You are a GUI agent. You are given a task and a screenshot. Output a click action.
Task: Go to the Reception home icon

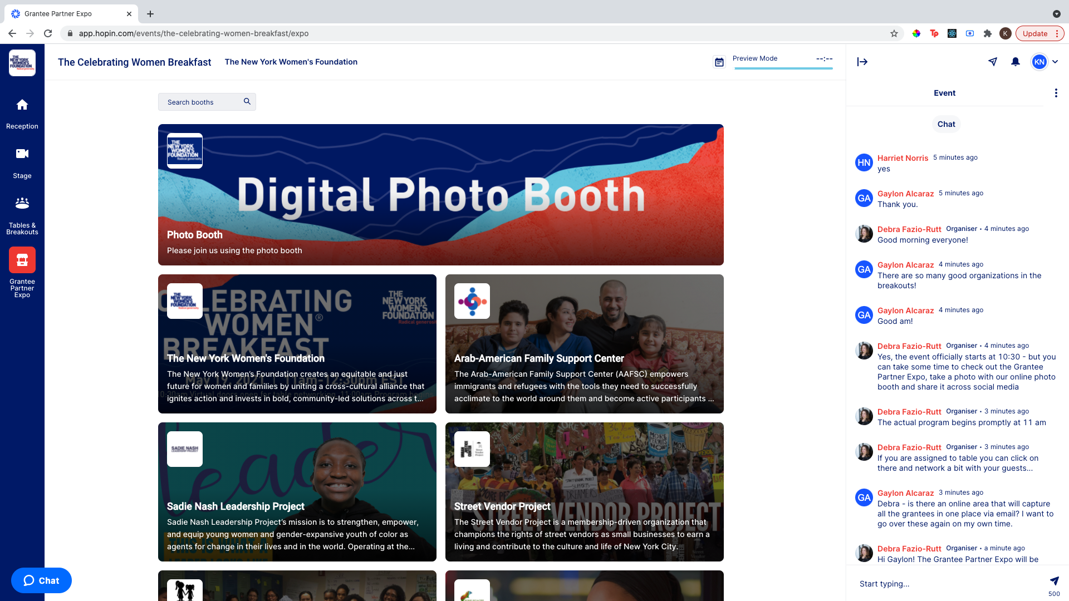pos(22,105)
